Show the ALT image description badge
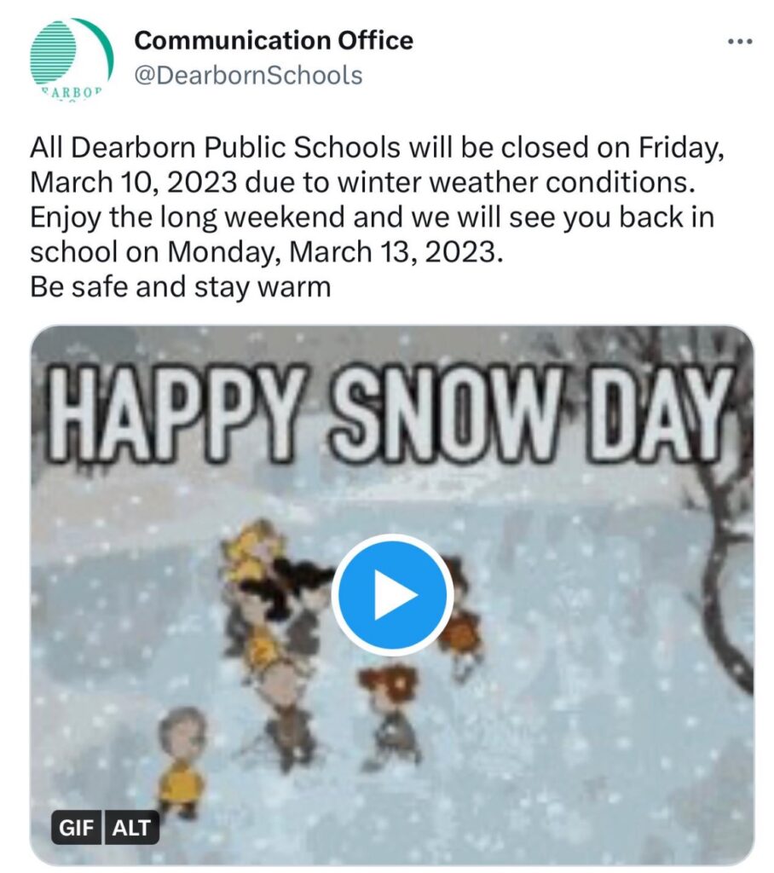The width and height of the screenshot is (774, 873). pyautogui.click(x=131, y=827)
